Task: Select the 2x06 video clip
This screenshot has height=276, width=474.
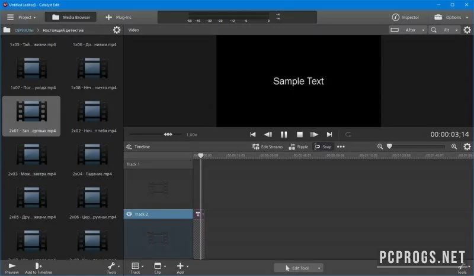Action: (x=92, y=197)
